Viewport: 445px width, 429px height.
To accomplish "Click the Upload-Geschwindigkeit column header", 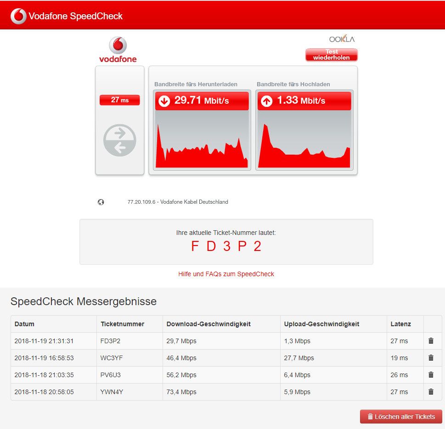I will coord(321,324).
